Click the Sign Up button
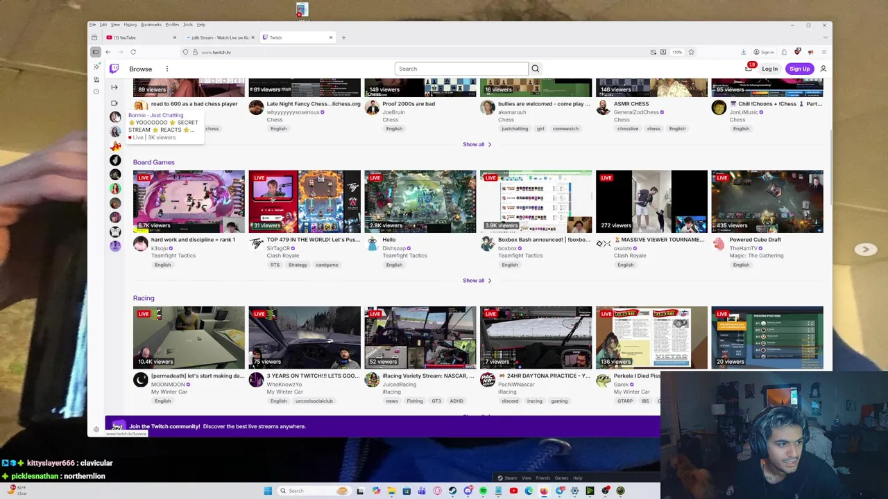 799,69
